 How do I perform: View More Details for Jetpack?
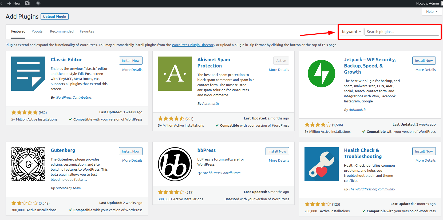coord(425,70)
